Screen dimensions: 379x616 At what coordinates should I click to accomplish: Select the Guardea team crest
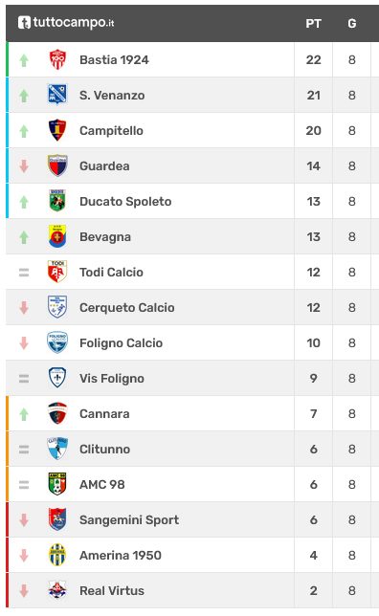click(57, 165)
